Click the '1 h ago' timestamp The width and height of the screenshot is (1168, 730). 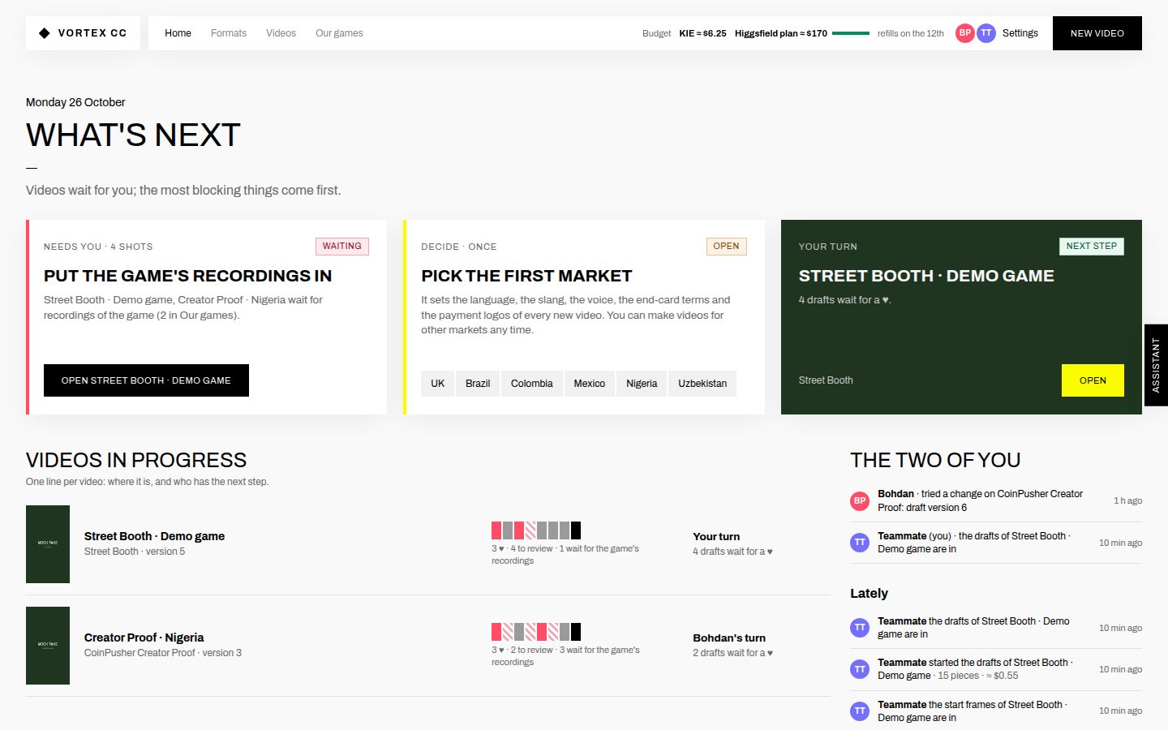click(1127, 500)
